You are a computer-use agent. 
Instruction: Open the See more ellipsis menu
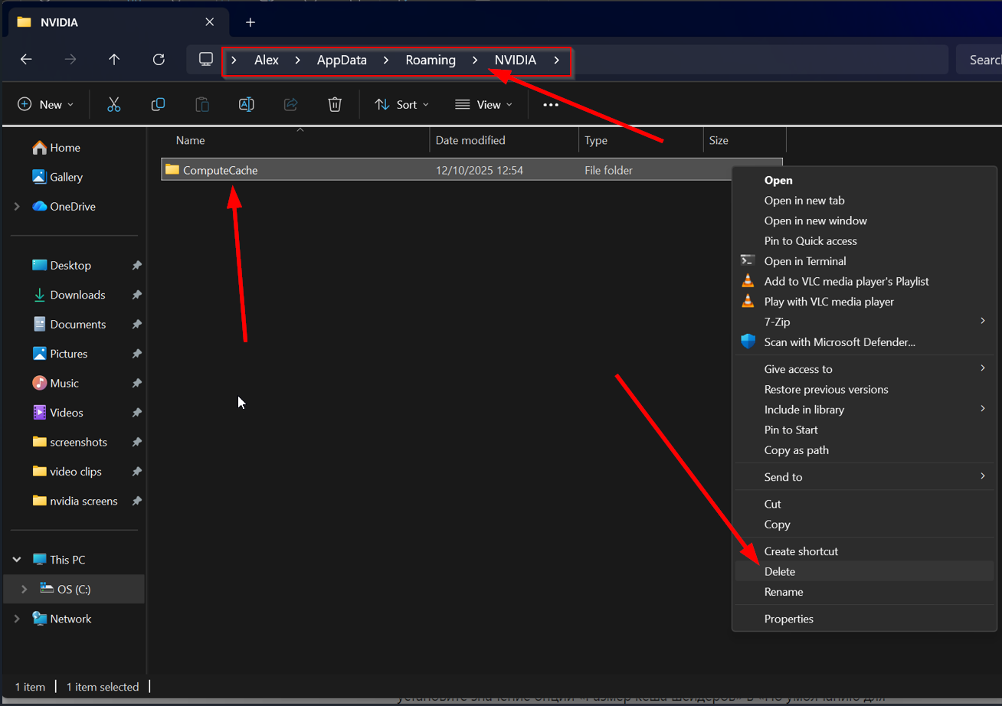click(x=551, y=105)
